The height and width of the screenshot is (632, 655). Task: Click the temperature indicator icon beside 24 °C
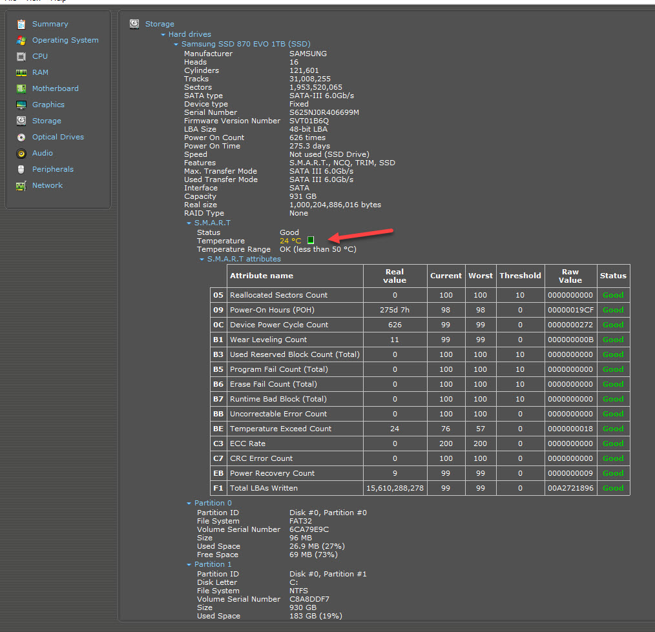pos(311,241)
